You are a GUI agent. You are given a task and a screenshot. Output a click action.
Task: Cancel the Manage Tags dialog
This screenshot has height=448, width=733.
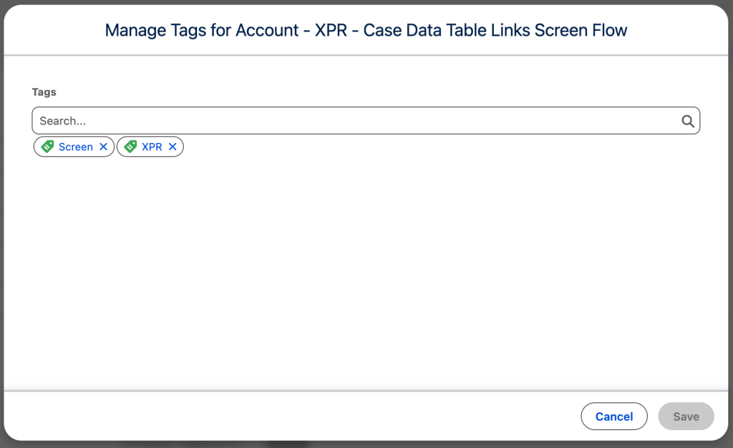coord(613,417)
